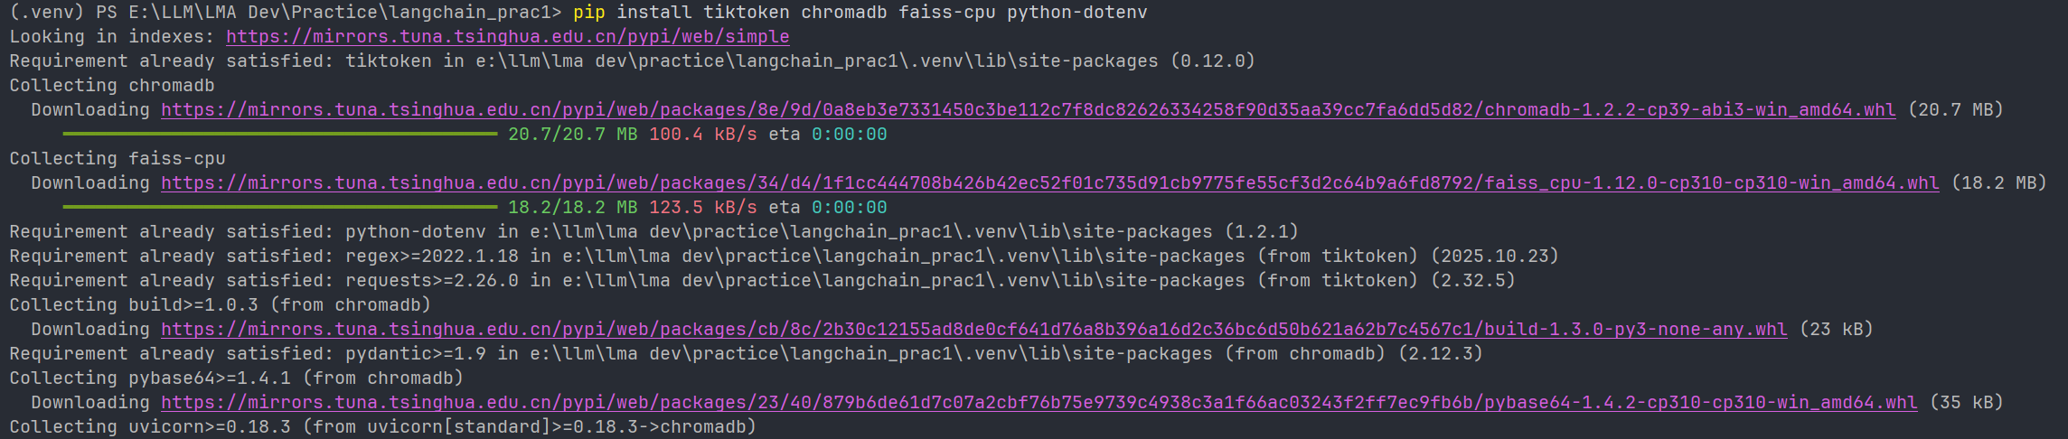The image size is (2068, 439).
Task: Click the requests>=2.26.0 requirement line
Action: tap(762, 281)
